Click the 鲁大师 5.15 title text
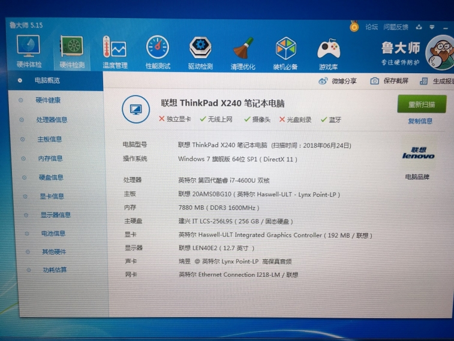The image size is (454, 341). [x=26, y=25]
